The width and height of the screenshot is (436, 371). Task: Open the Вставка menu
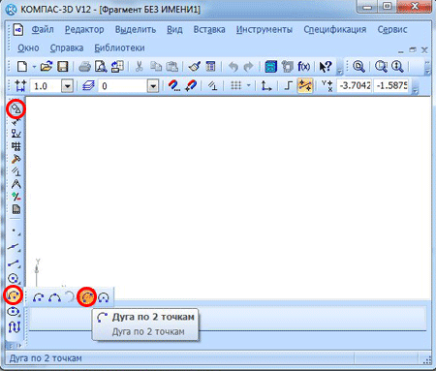click(x=209, y=30)
